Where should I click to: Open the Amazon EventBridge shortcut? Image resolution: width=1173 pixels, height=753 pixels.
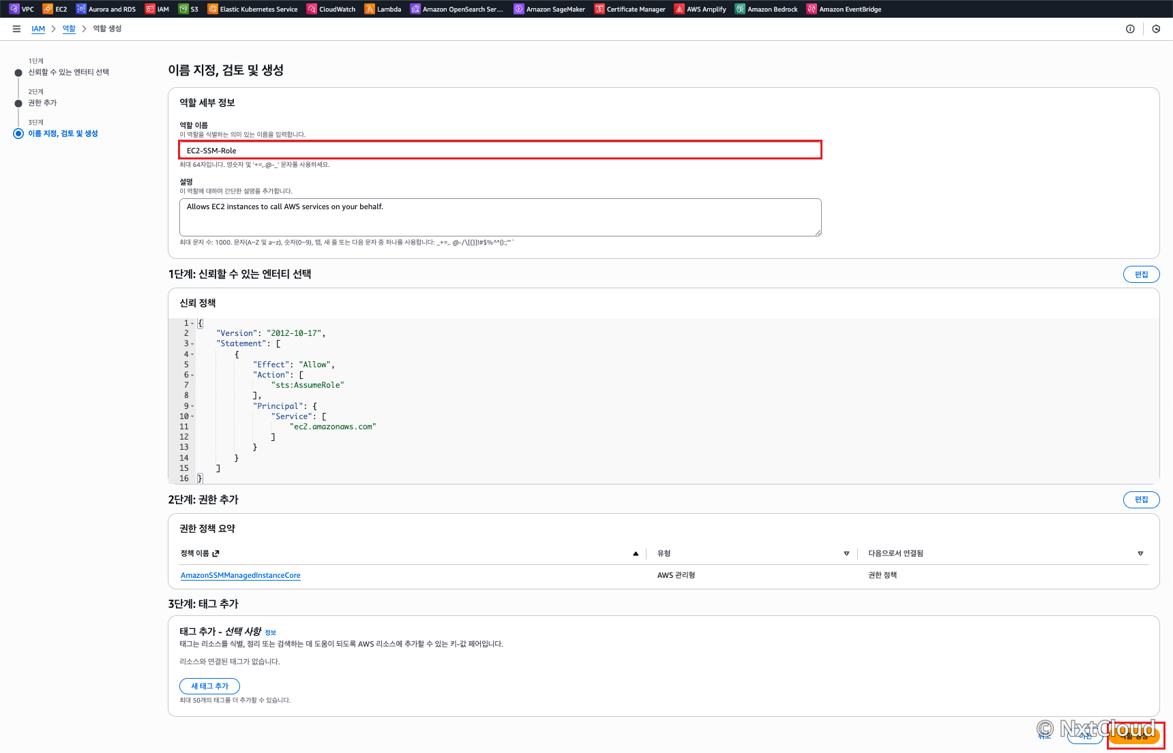844,9
